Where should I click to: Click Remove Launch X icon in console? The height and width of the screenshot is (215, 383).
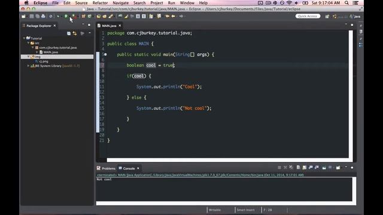click(285, 167)
